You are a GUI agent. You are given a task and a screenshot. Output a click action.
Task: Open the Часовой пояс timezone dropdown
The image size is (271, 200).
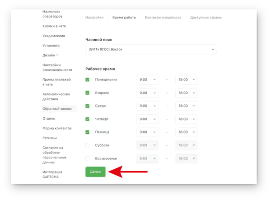151,49
